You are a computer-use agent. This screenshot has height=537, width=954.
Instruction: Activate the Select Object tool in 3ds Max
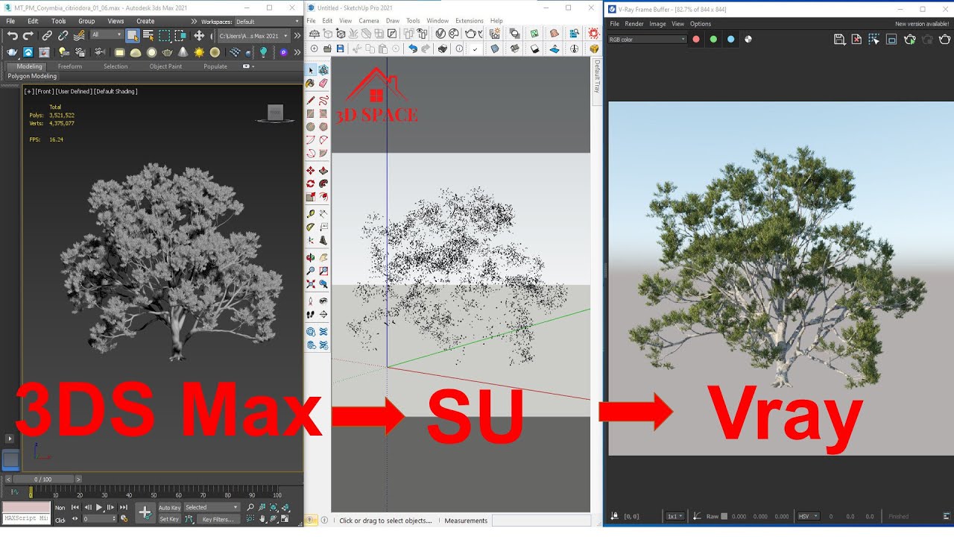tap(133, 35)
